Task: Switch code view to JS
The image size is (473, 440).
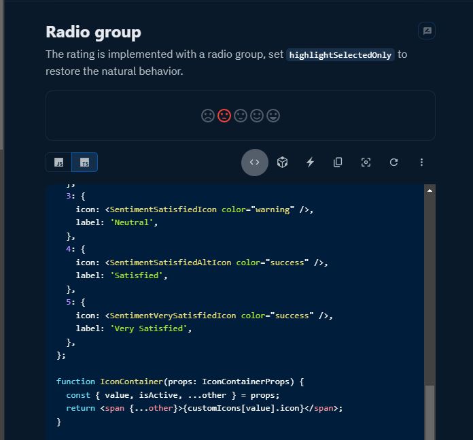Action: pos(59,163)
